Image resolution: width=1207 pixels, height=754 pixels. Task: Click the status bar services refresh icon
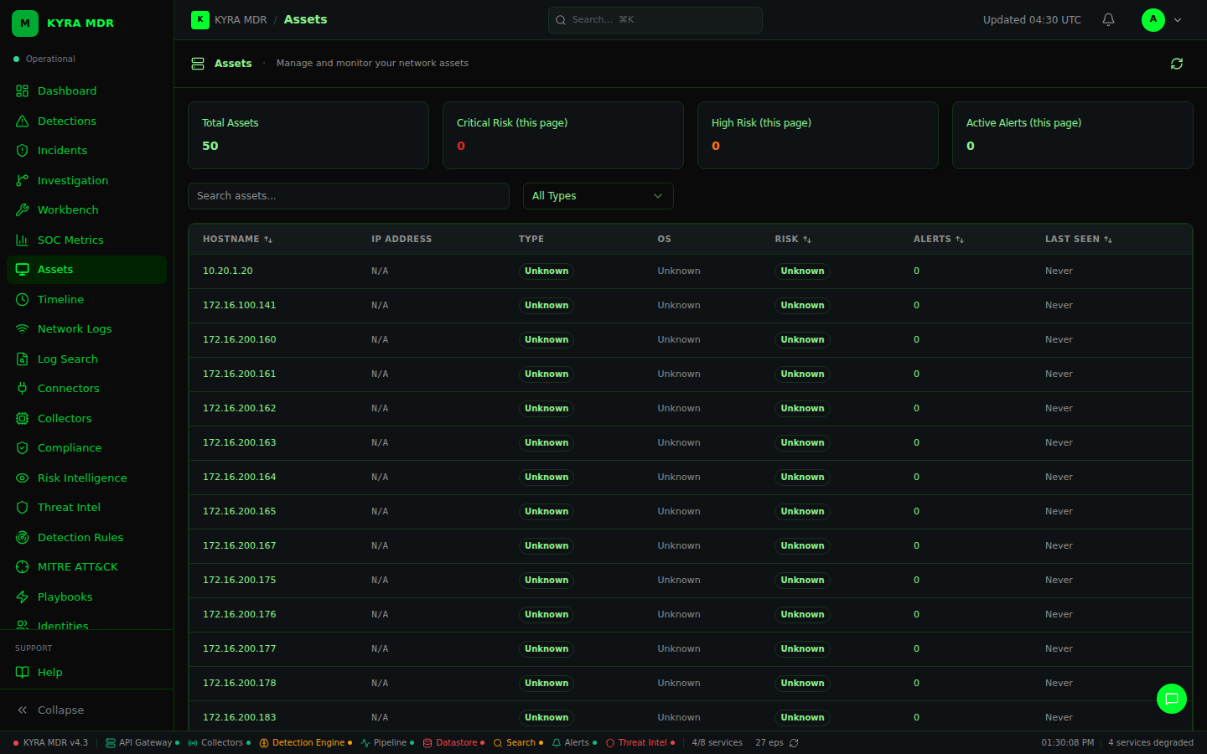point(794,743)
